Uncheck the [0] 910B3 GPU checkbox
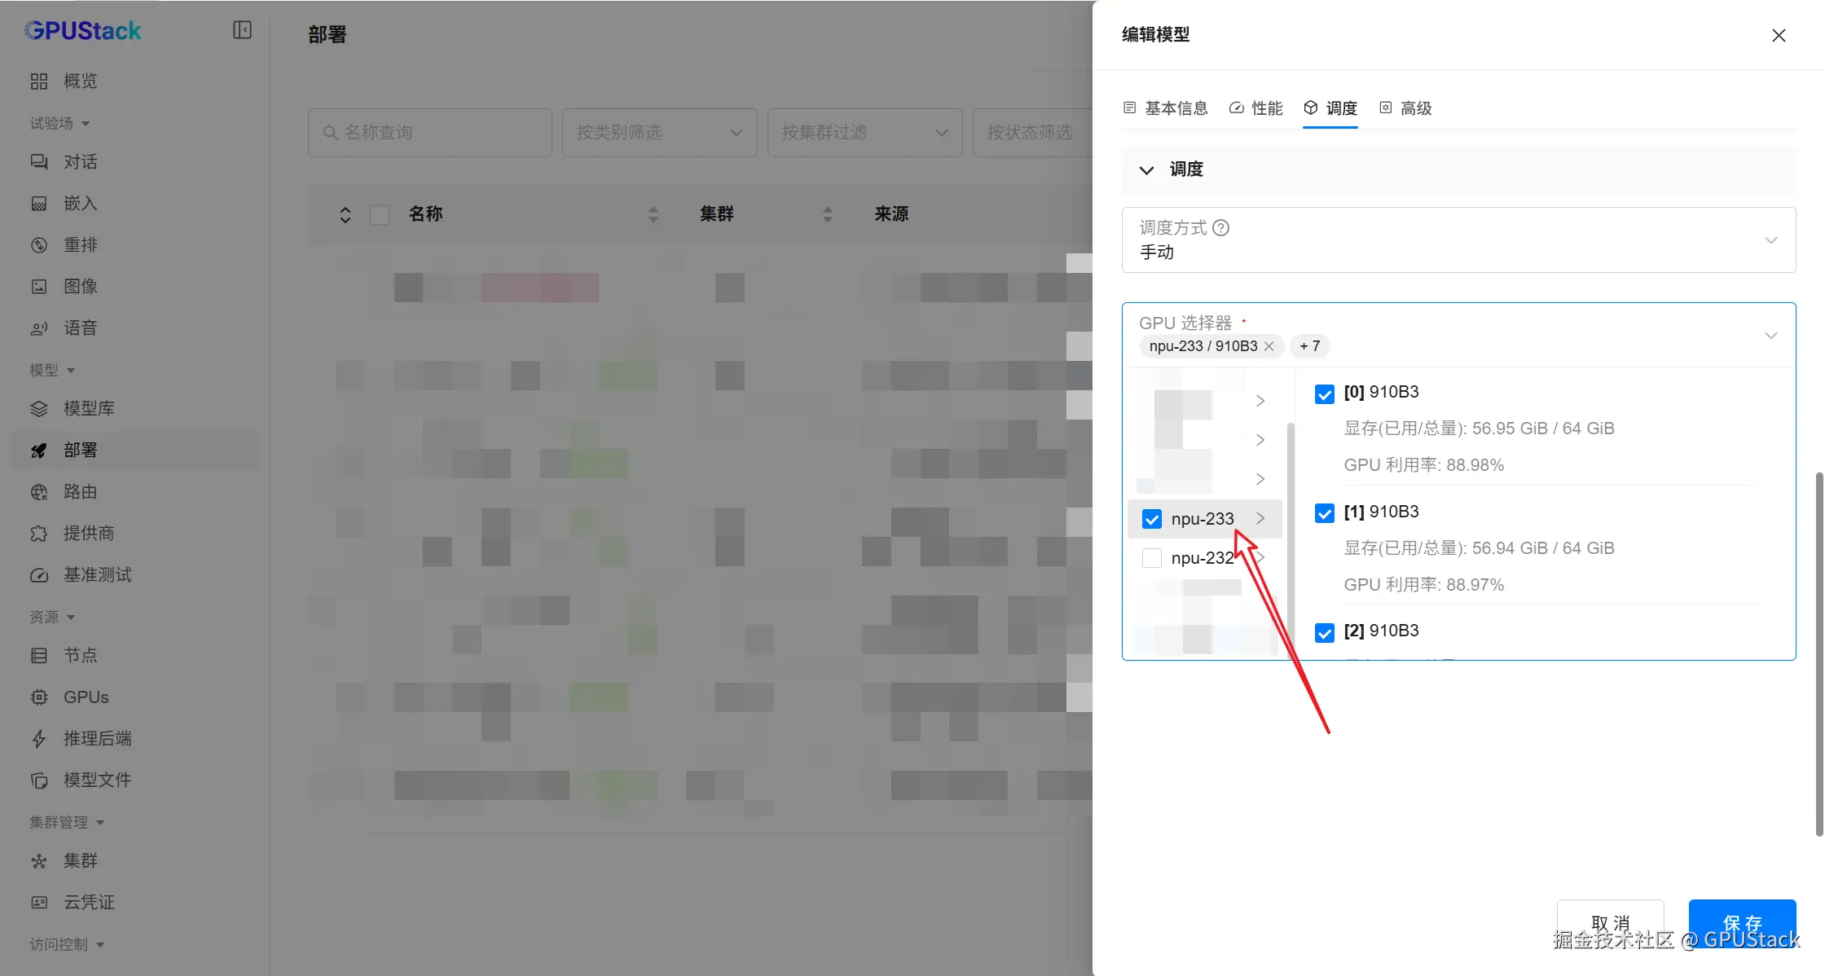 [1324, 394]
